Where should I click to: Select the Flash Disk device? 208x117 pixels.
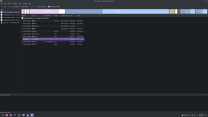pyautogui.click(x=10, y=23)
